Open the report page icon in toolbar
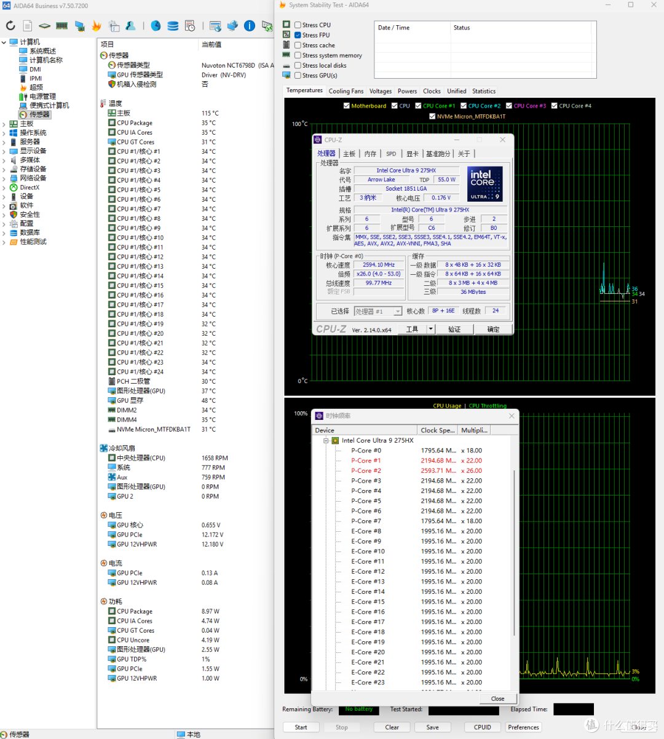Screen dimensions: 664x739 [28, 26]
